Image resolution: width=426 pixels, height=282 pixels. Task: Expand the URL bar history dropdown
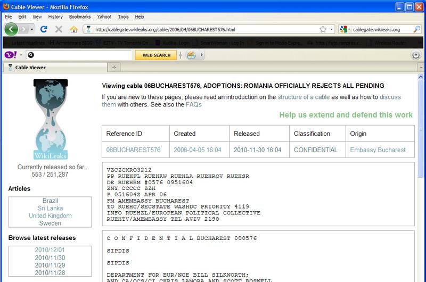[x=331, y=29]
